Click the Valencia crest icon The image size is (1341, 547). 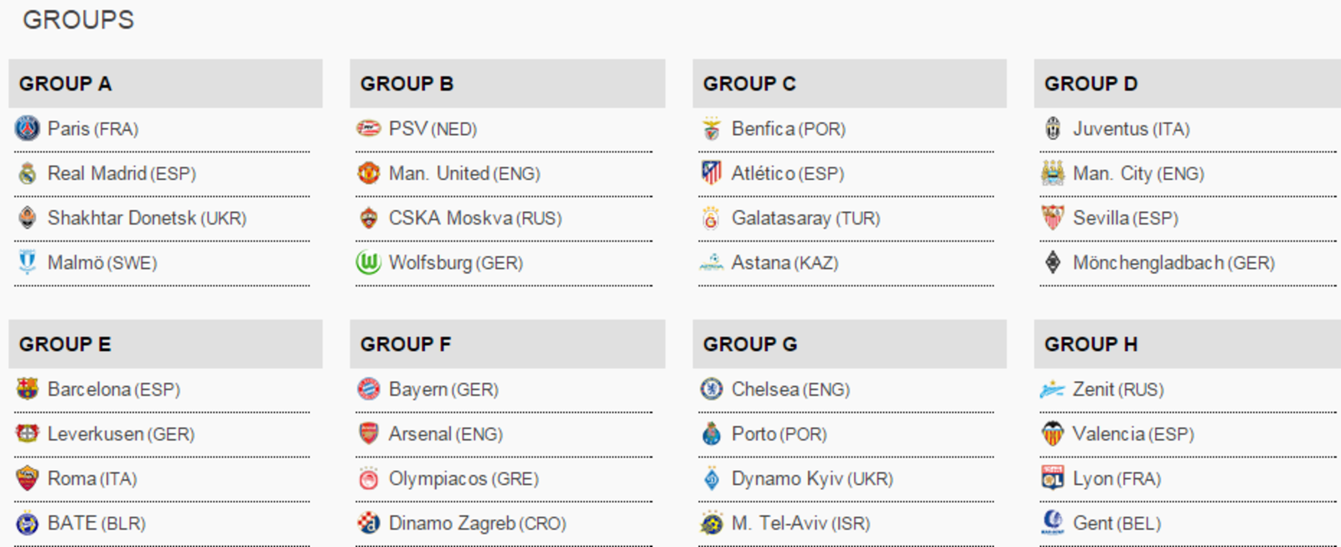tap(1053, 434)
